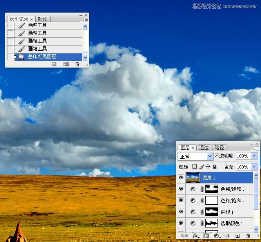Create new fill or adjustment layer icon
The image size is (261, 242).
(x=217, y=236)
